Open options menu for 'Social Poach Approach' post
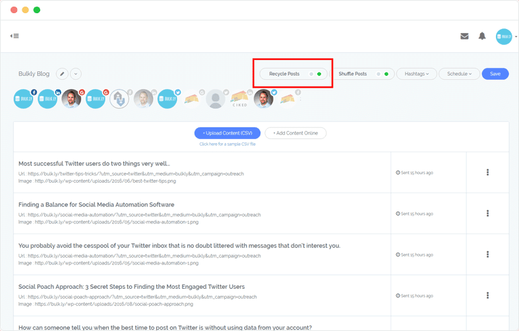This screenshot has width=519, height=331. (x=487, y=295)
